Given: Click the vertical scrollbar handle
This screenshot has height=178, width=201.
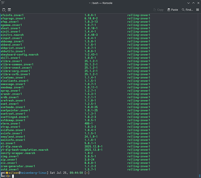Looking at the screenshot, I should coord(200,176).
